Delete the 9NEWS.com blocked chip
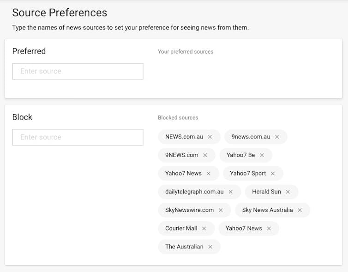Viewport: 348px width, 272px height. [x=205, y=155]
